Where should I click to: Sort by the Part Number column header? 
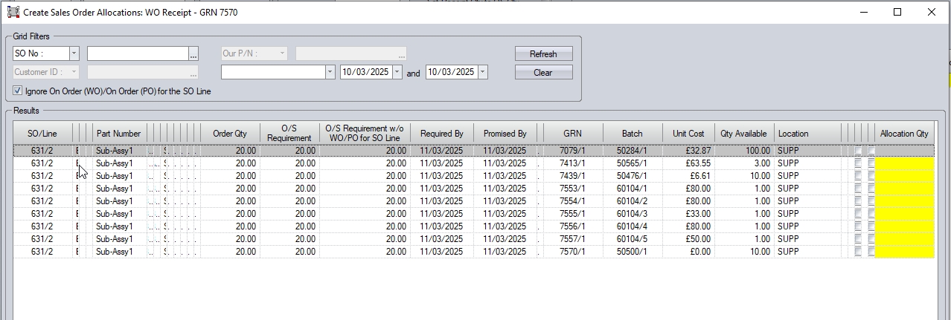click(x=118, y=134)
